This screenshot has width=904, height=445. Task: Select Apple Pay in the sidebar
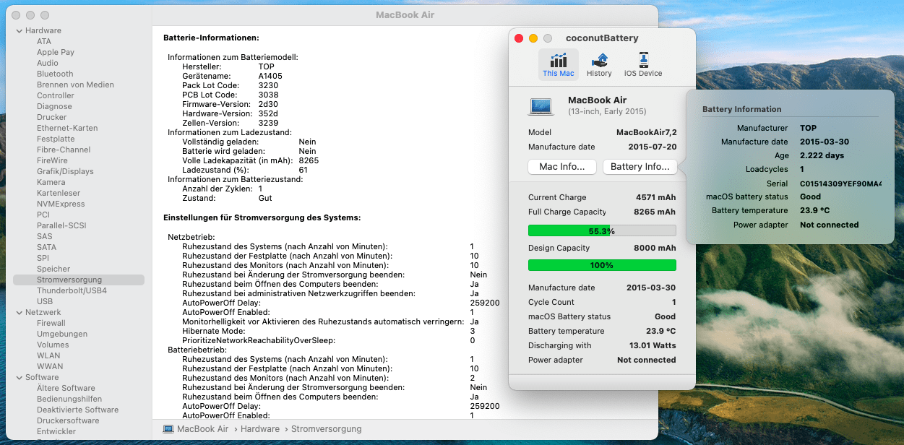tap(56, 52)
